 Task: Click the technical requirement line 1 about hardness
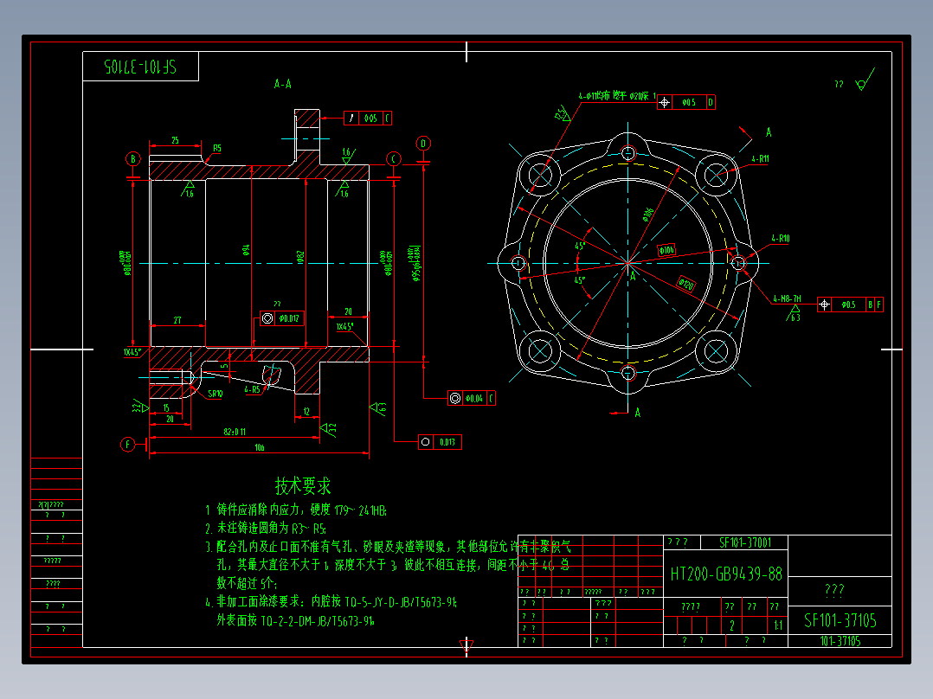[x=296, y=510]
